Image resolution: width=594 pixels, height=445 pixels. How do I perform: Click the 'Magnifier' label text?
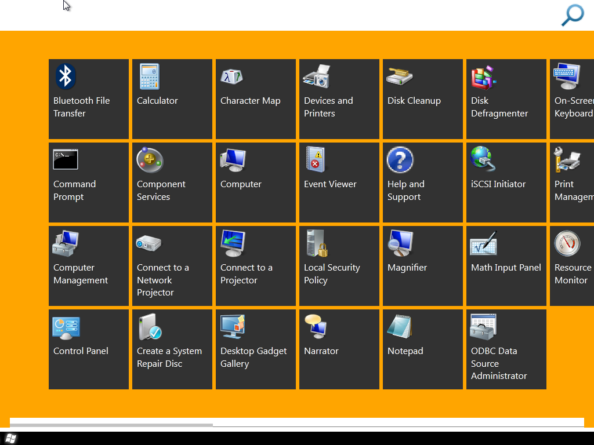pyautogui.click(x=407, y=268)
